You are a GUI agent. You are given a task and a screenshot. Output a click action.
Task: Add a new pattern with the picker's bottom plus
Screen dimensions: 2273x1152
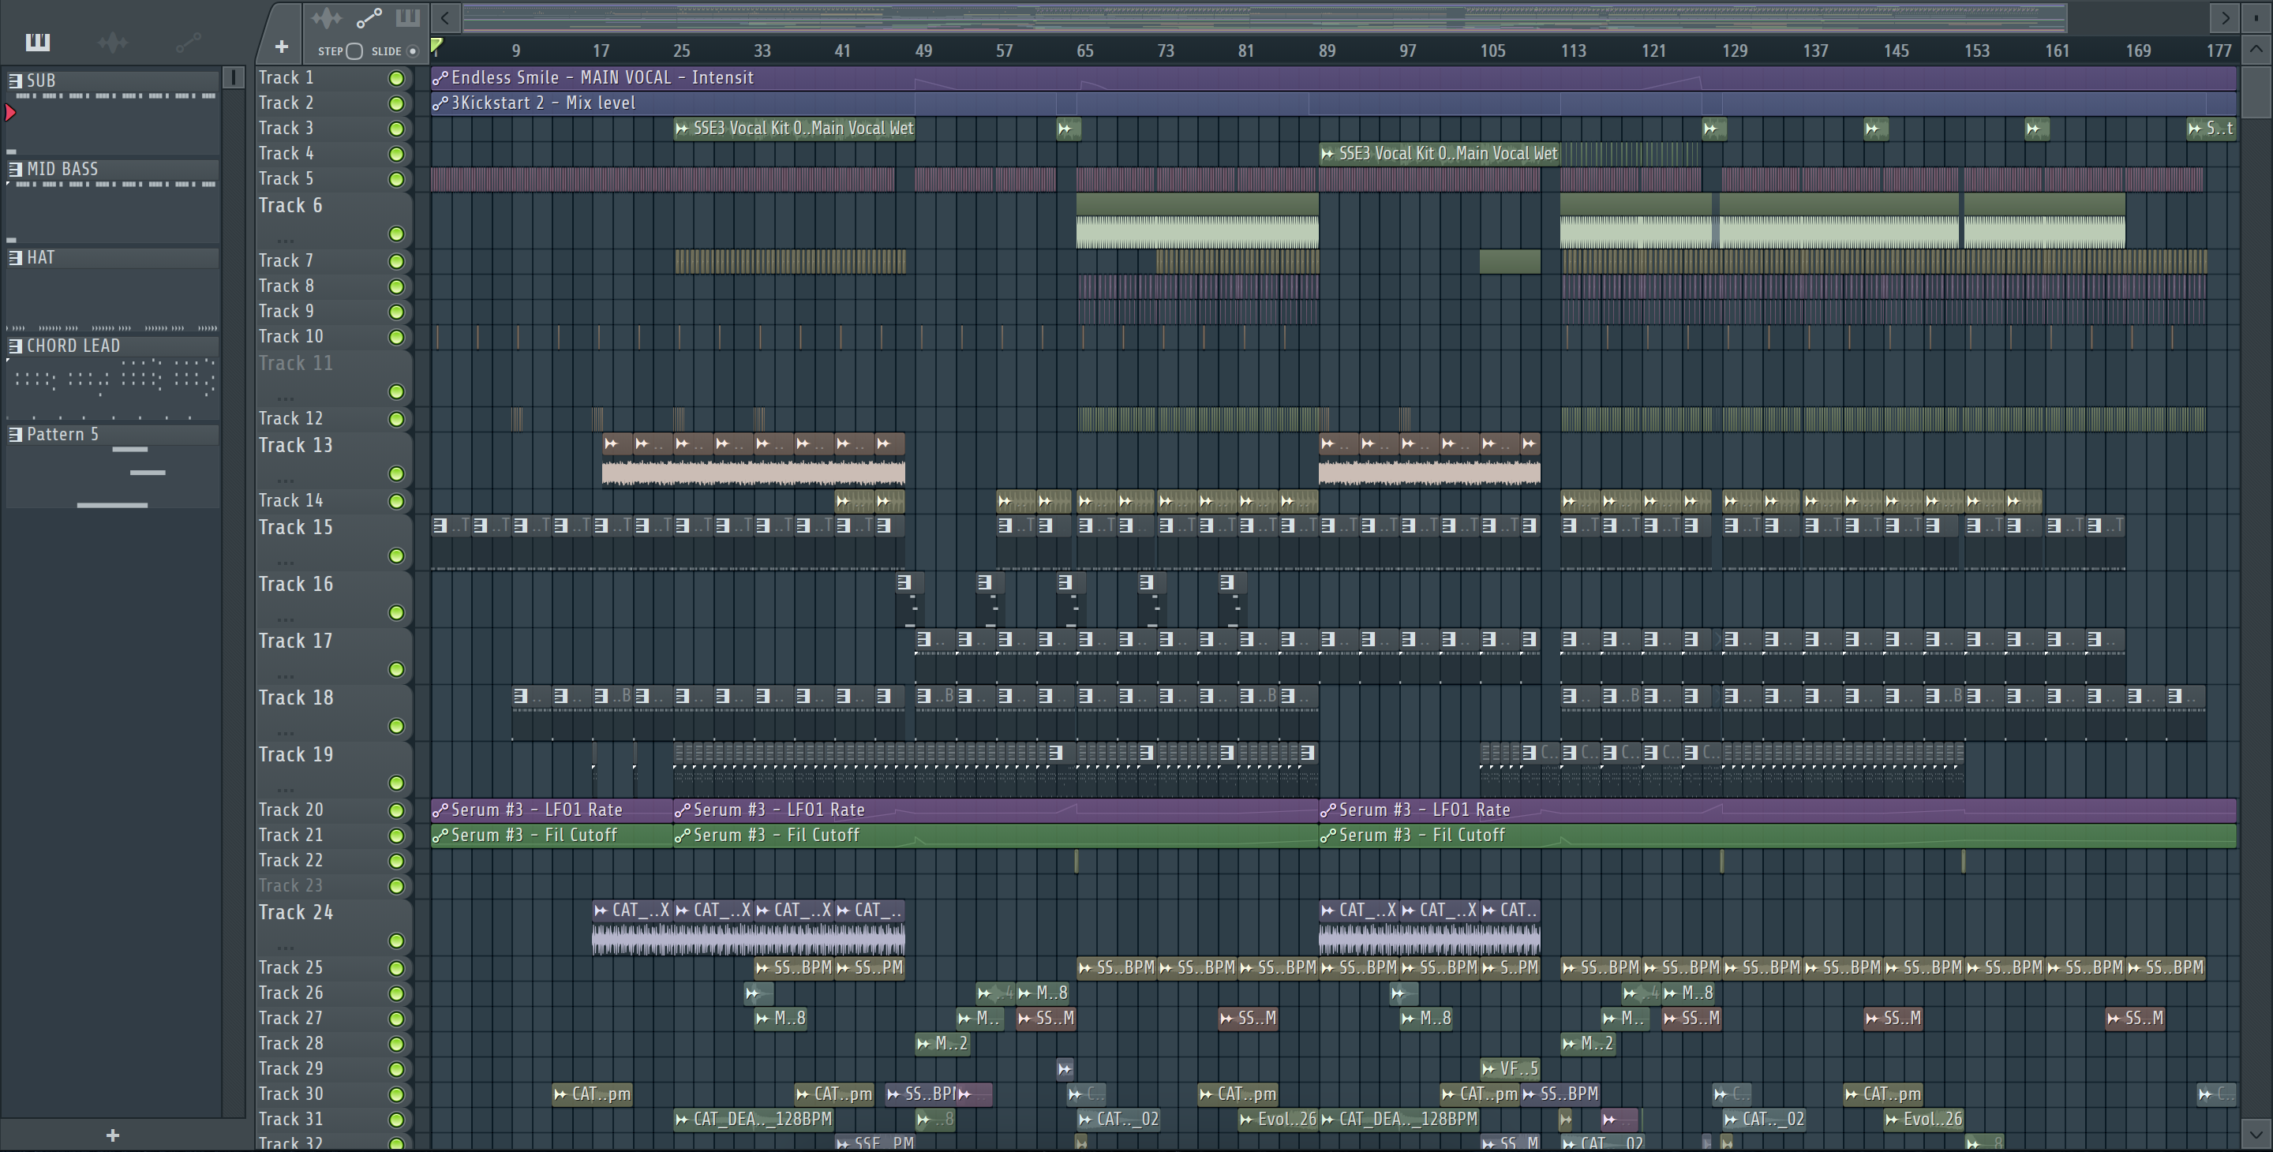(x=112, y=1135)
